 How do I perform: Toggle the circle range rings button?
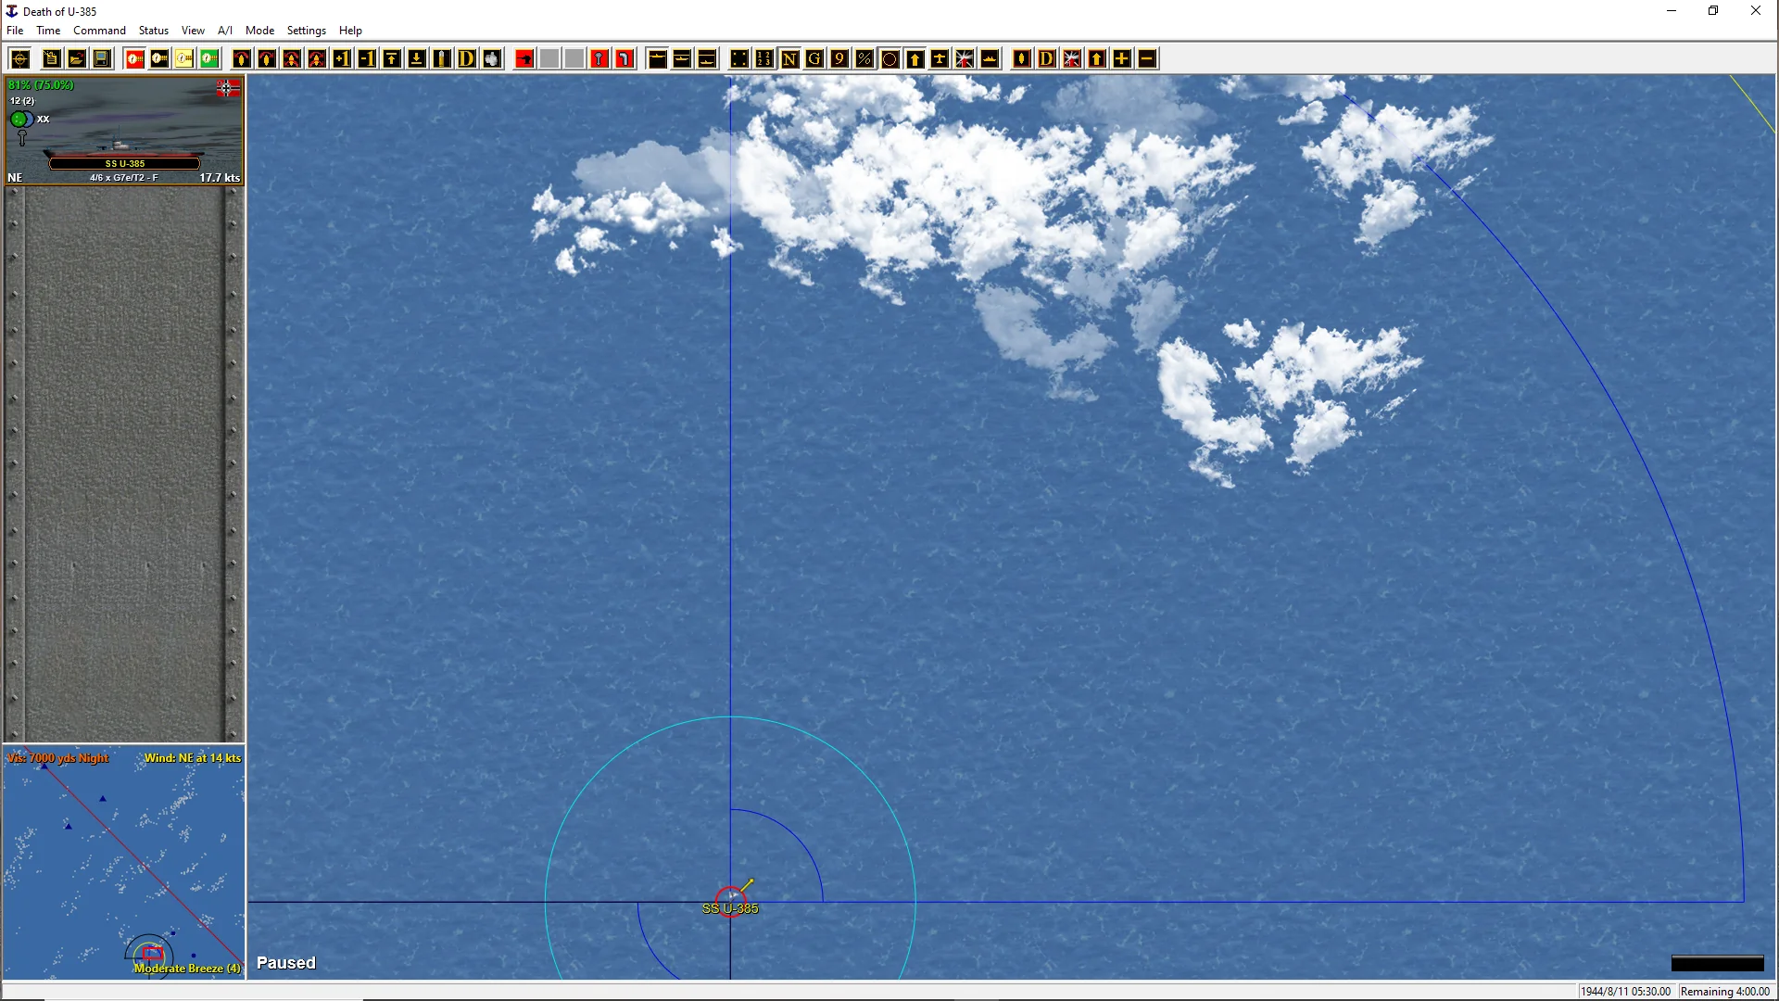(x=889, y=59)
